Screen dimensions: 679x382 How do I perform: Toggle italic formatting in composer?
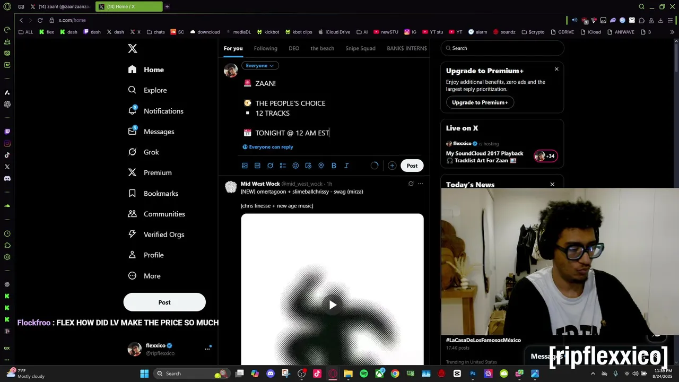tap(346, 166)
